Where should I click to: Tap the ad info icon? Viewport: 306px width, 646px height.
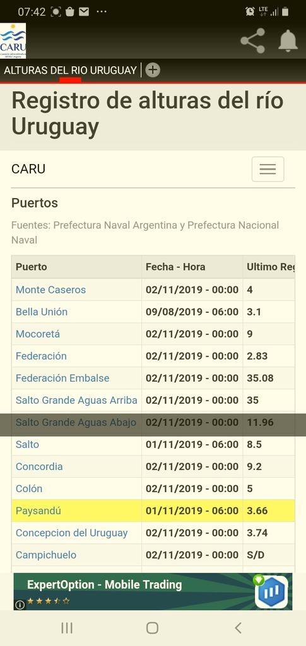pos(20,604)
